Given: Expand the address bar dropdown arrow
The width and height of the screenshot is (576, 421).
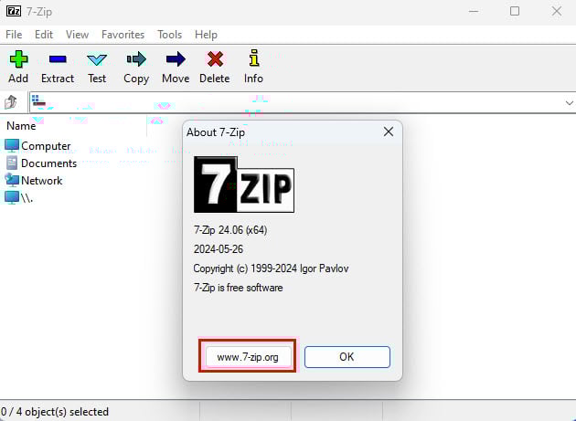Looking at the screenshot, I should coord(569,103).
